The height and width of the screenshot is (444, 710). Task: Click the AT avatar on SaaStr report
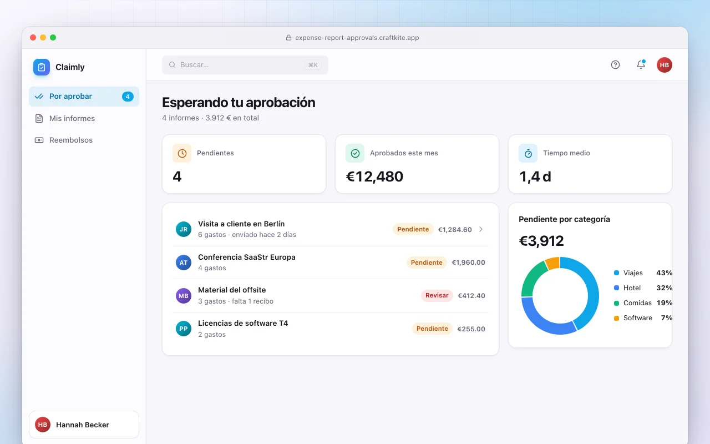tap(184, 263)
